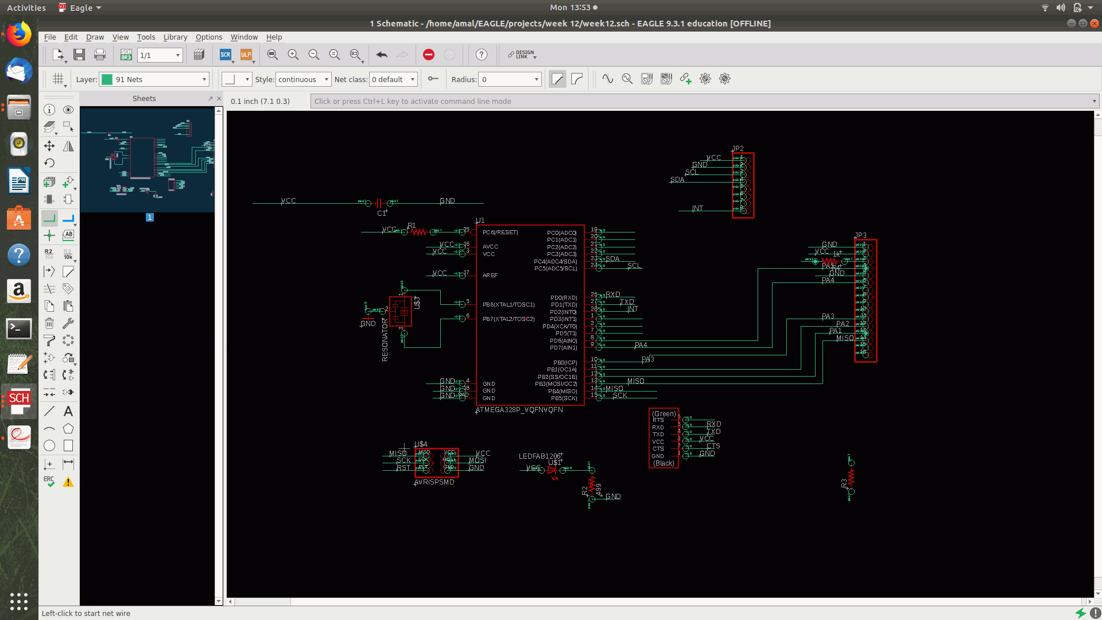Click the Stop command button
Screen dimensions: 1102x620
428,55
